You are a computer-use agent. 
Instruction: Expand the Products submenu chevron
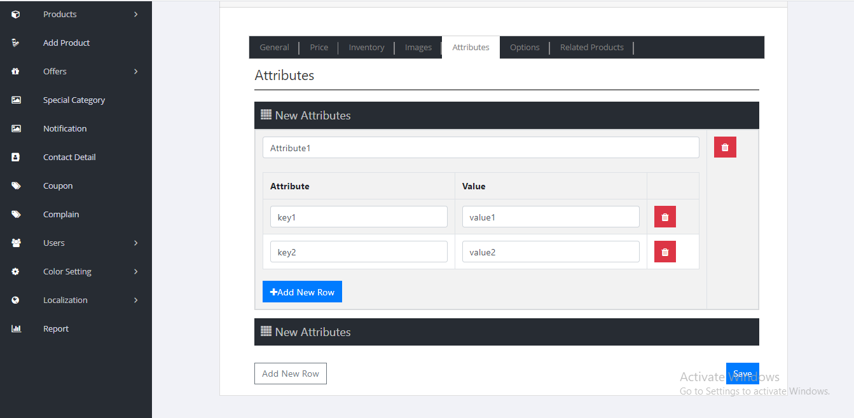click(x=135, y=14)
